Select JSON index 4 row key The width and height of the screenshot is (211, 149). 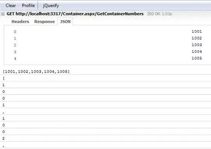(15, 59)
